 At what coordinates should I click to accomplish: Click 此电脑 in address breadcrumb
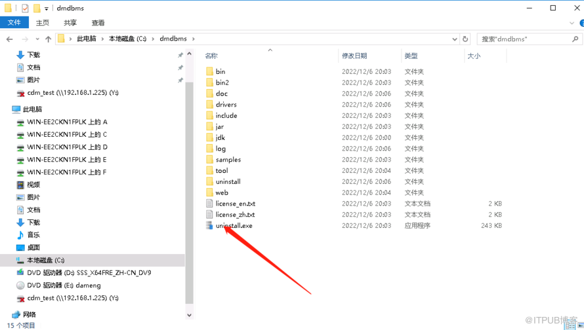(x=87, y=39)
